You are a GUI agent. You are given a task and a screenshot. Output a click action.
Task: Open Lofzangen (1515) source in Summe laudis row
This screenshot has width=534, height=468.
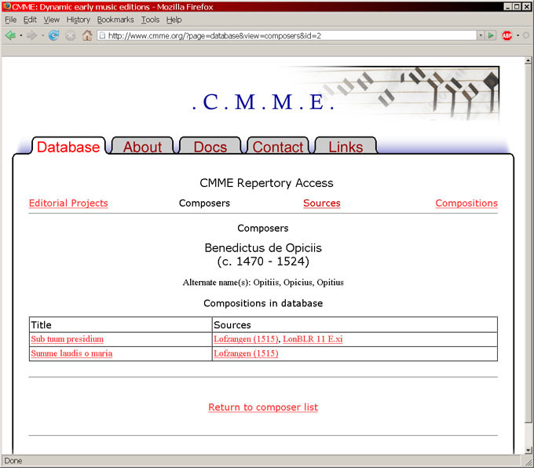246,353
